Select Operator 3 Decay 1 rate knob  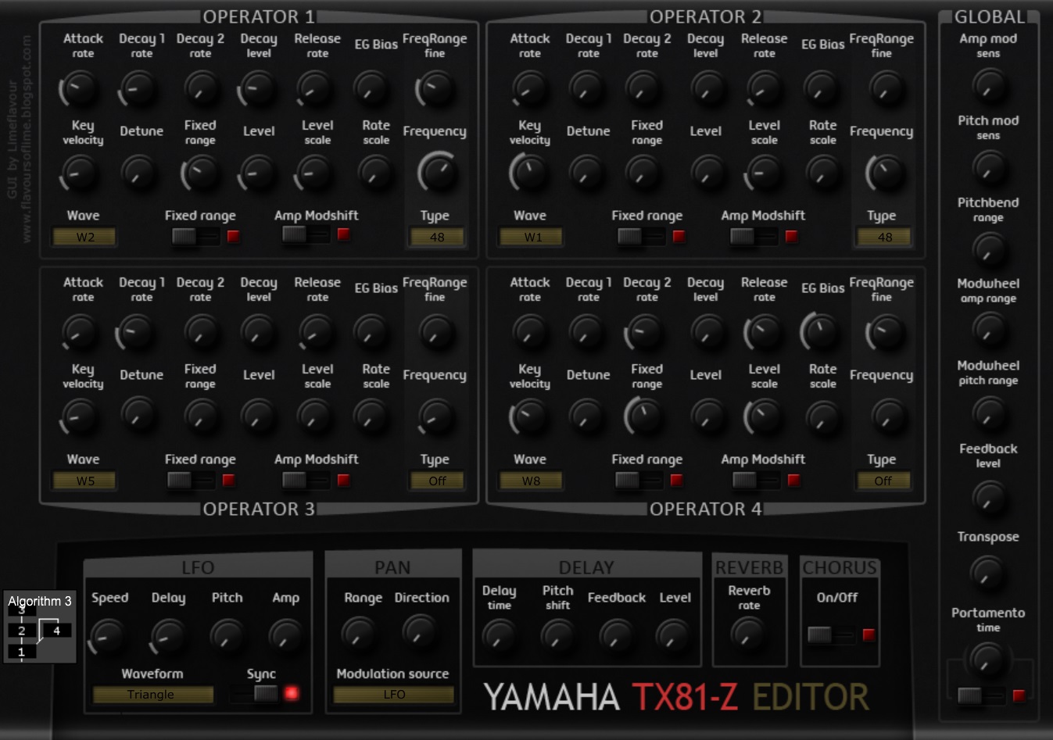[135, 333]
